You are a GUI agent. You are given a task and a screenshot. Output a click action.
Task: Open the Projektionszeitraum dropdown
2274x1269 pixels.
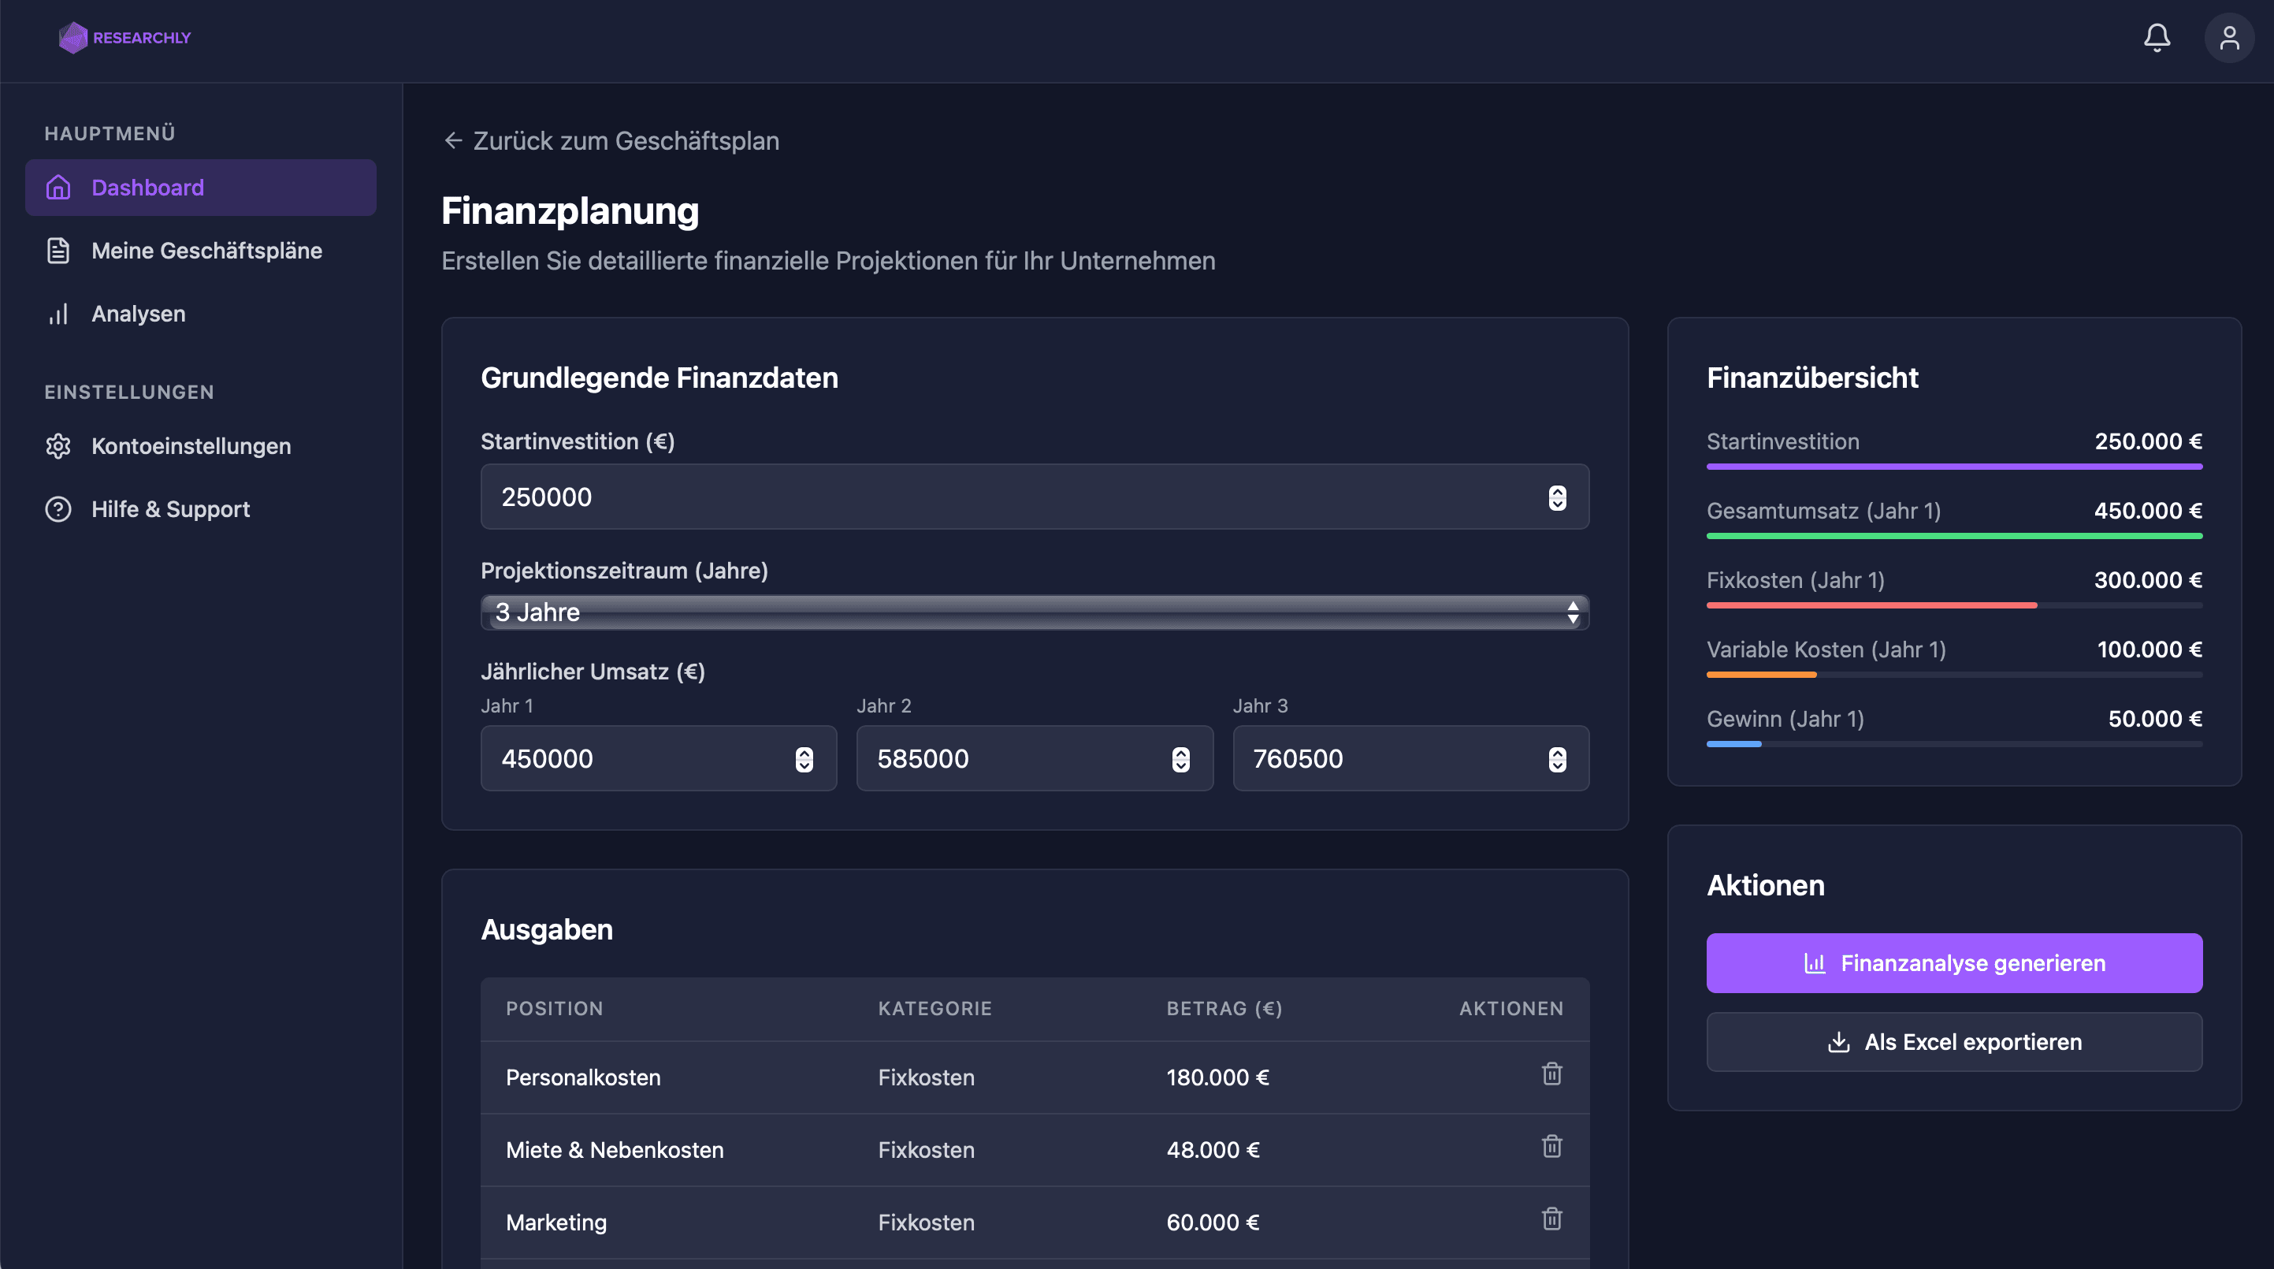(1034, 612)
